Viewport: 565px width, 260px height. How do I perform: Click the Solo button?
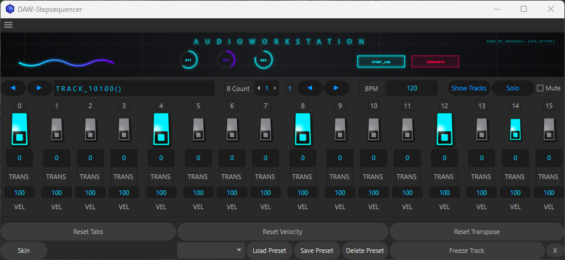coord(513,88)
